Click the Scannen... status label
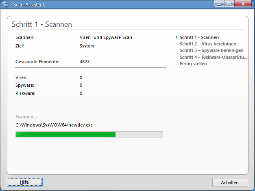Image resolution: width=255 pixels, height=191 pixels. (26, 117)
